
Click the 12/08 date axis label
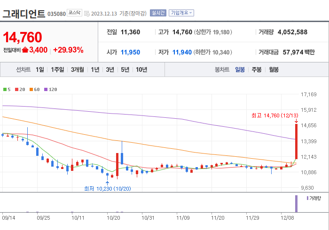[x=287, y=218]
